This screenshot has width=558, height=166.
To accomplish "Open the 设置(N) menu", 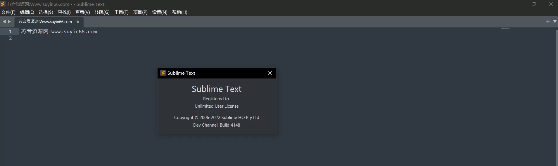I will tap(160, 12).
